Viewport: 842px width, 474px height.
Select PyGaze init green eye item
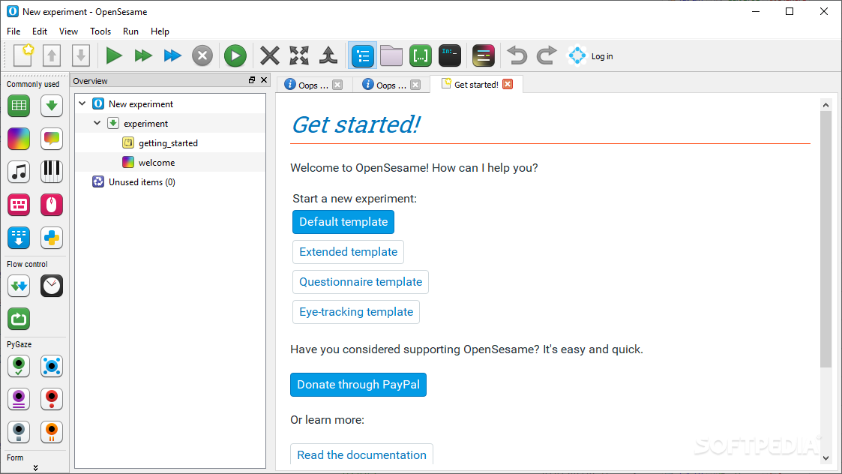[x=19, y=366]
